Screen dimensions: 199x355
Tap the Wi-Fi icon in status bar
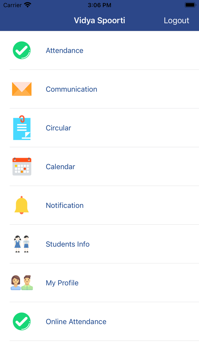(x=28, y=5)
